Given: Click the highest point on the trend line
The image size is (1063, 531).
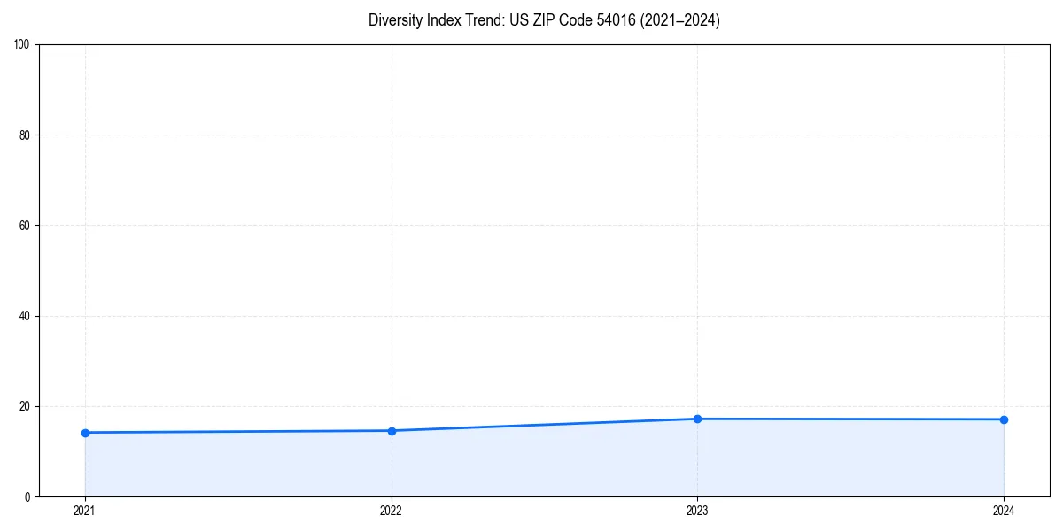Looking at the screenshot, I should (698, 418).
